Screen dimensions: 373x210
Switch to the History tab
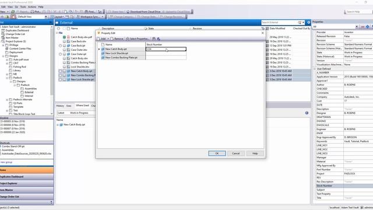pos(60,106)
